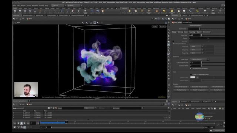Open the Arnold menu
This screenshot has width=237, height=133.
pos(41,6)
